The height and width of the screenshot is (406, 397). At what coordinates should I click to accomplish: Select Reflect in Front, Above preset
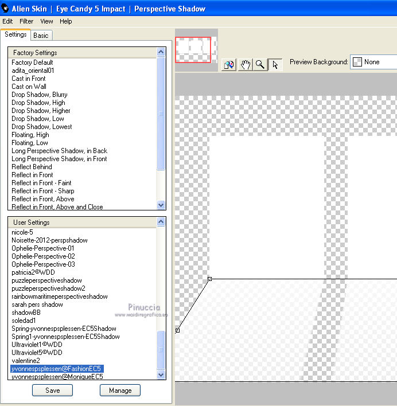43,199
